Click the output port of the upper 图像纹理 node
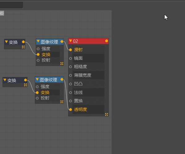185x154 pixels. [x=62, y=42]
